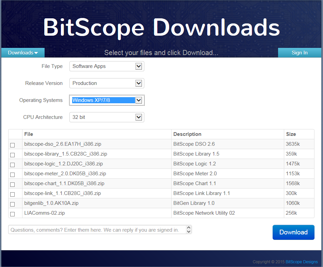The height and width of the screenshot is (267, 323).
Task: Click the BitScope DSO 2.6 description
Action: (x=194, y=144)
